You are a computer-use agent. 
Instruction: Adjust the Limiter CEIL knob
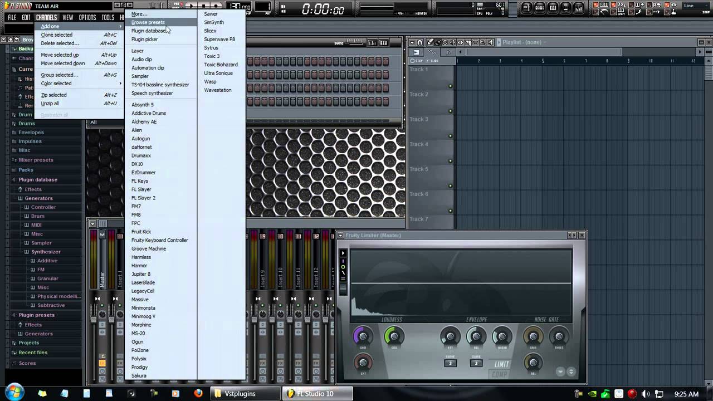(394, 336)
